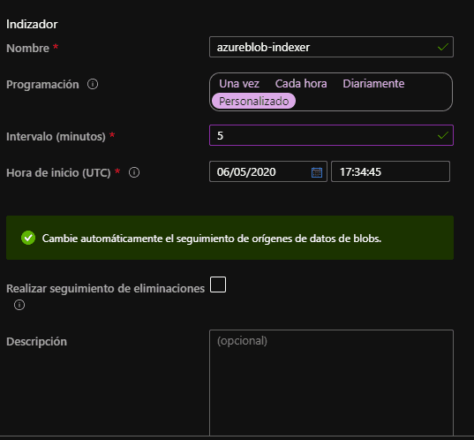Click the green success checkmark in banner
474x440 pixels.
28,238
